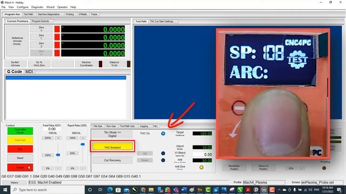Click Go To Work Zero button
Image resolution: width=346 pixels, height=194 pixels.
(x=39, y=64)
